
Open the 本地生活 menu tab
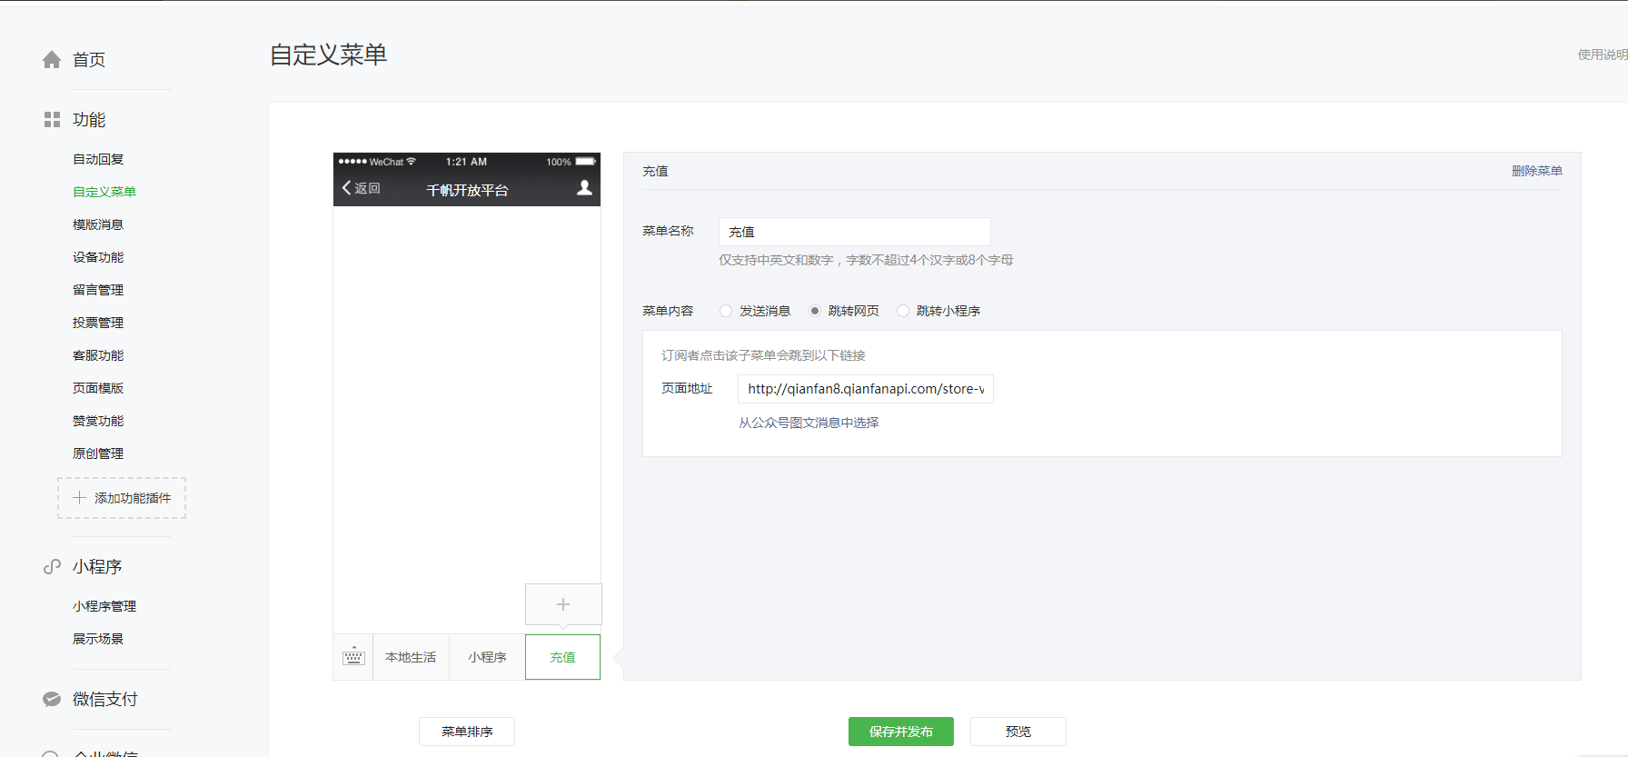tap(411, 657)
